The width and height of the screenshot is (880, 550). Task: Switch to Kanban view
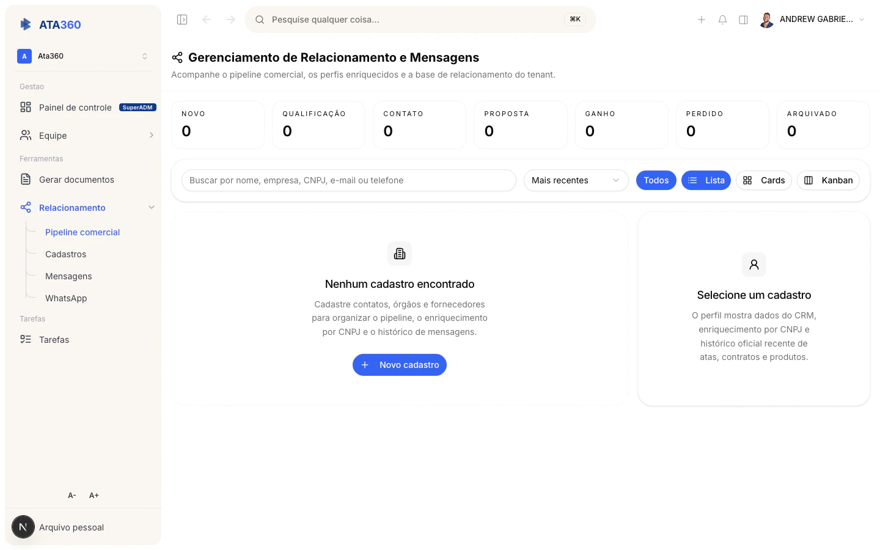[829, 180]
